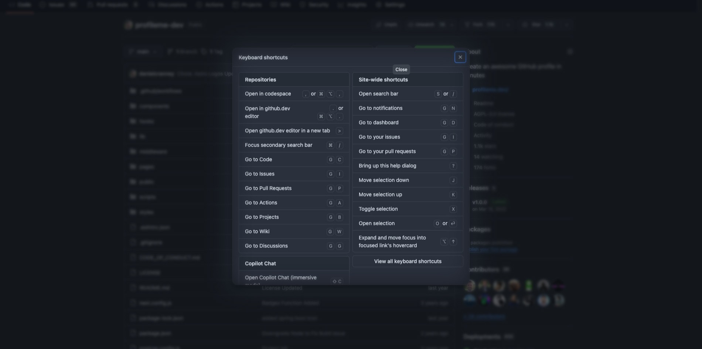
Task: Click the D key cap in Go to dashboard
Action: click(x=453, y=123)
